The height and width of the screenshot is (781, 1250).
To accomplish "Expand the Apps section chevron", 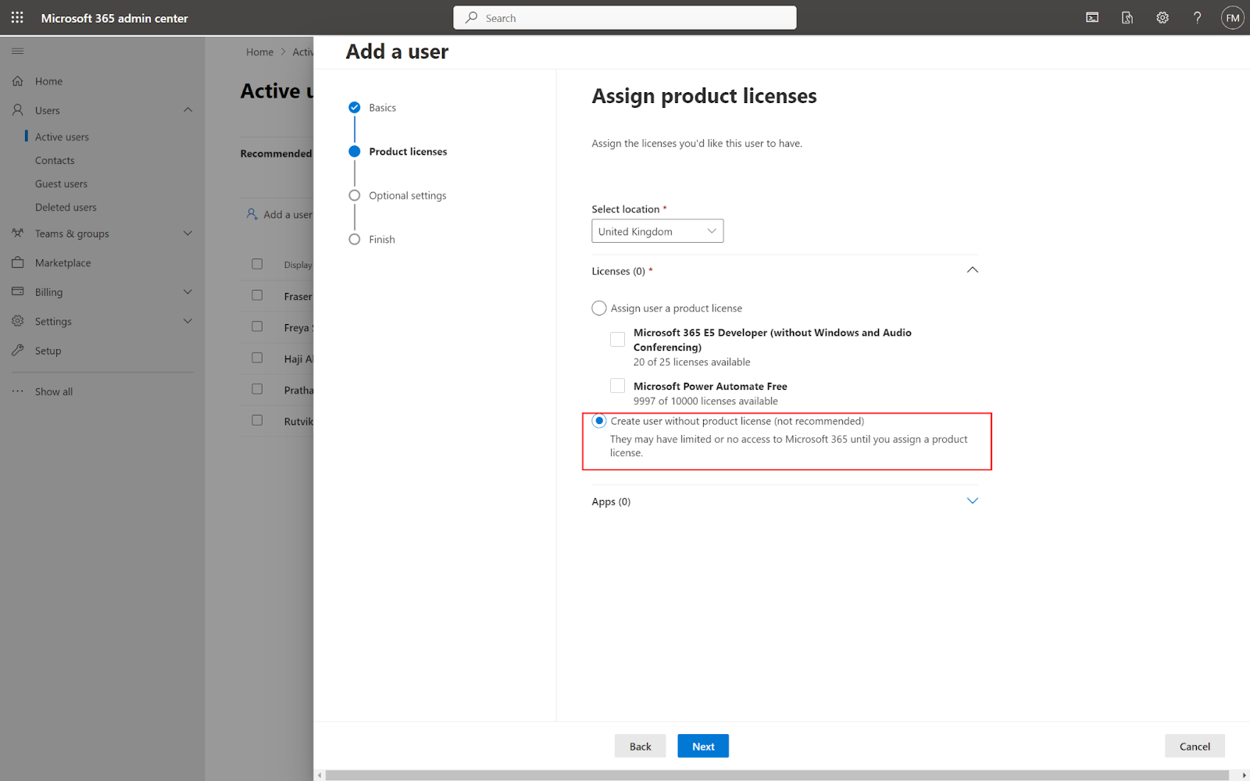I will (x=973, y=501).
